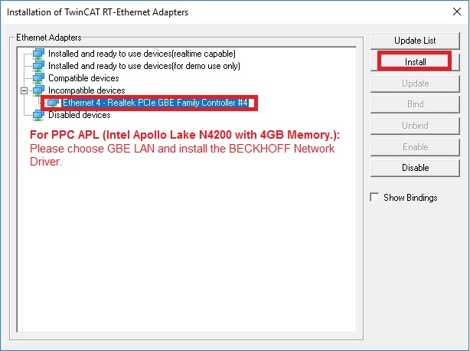Click the Disabled devices network icon
This screenshot has width=470, height=351.
pos(38,115)
